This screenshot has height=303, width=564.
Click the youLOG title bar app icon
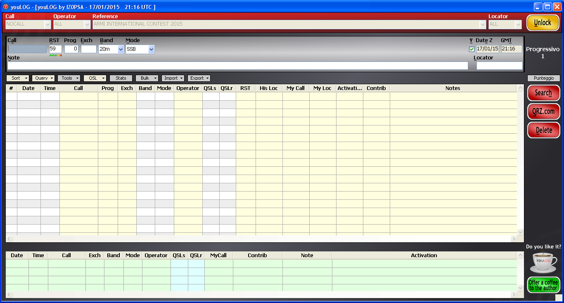[x=6, y=7]
